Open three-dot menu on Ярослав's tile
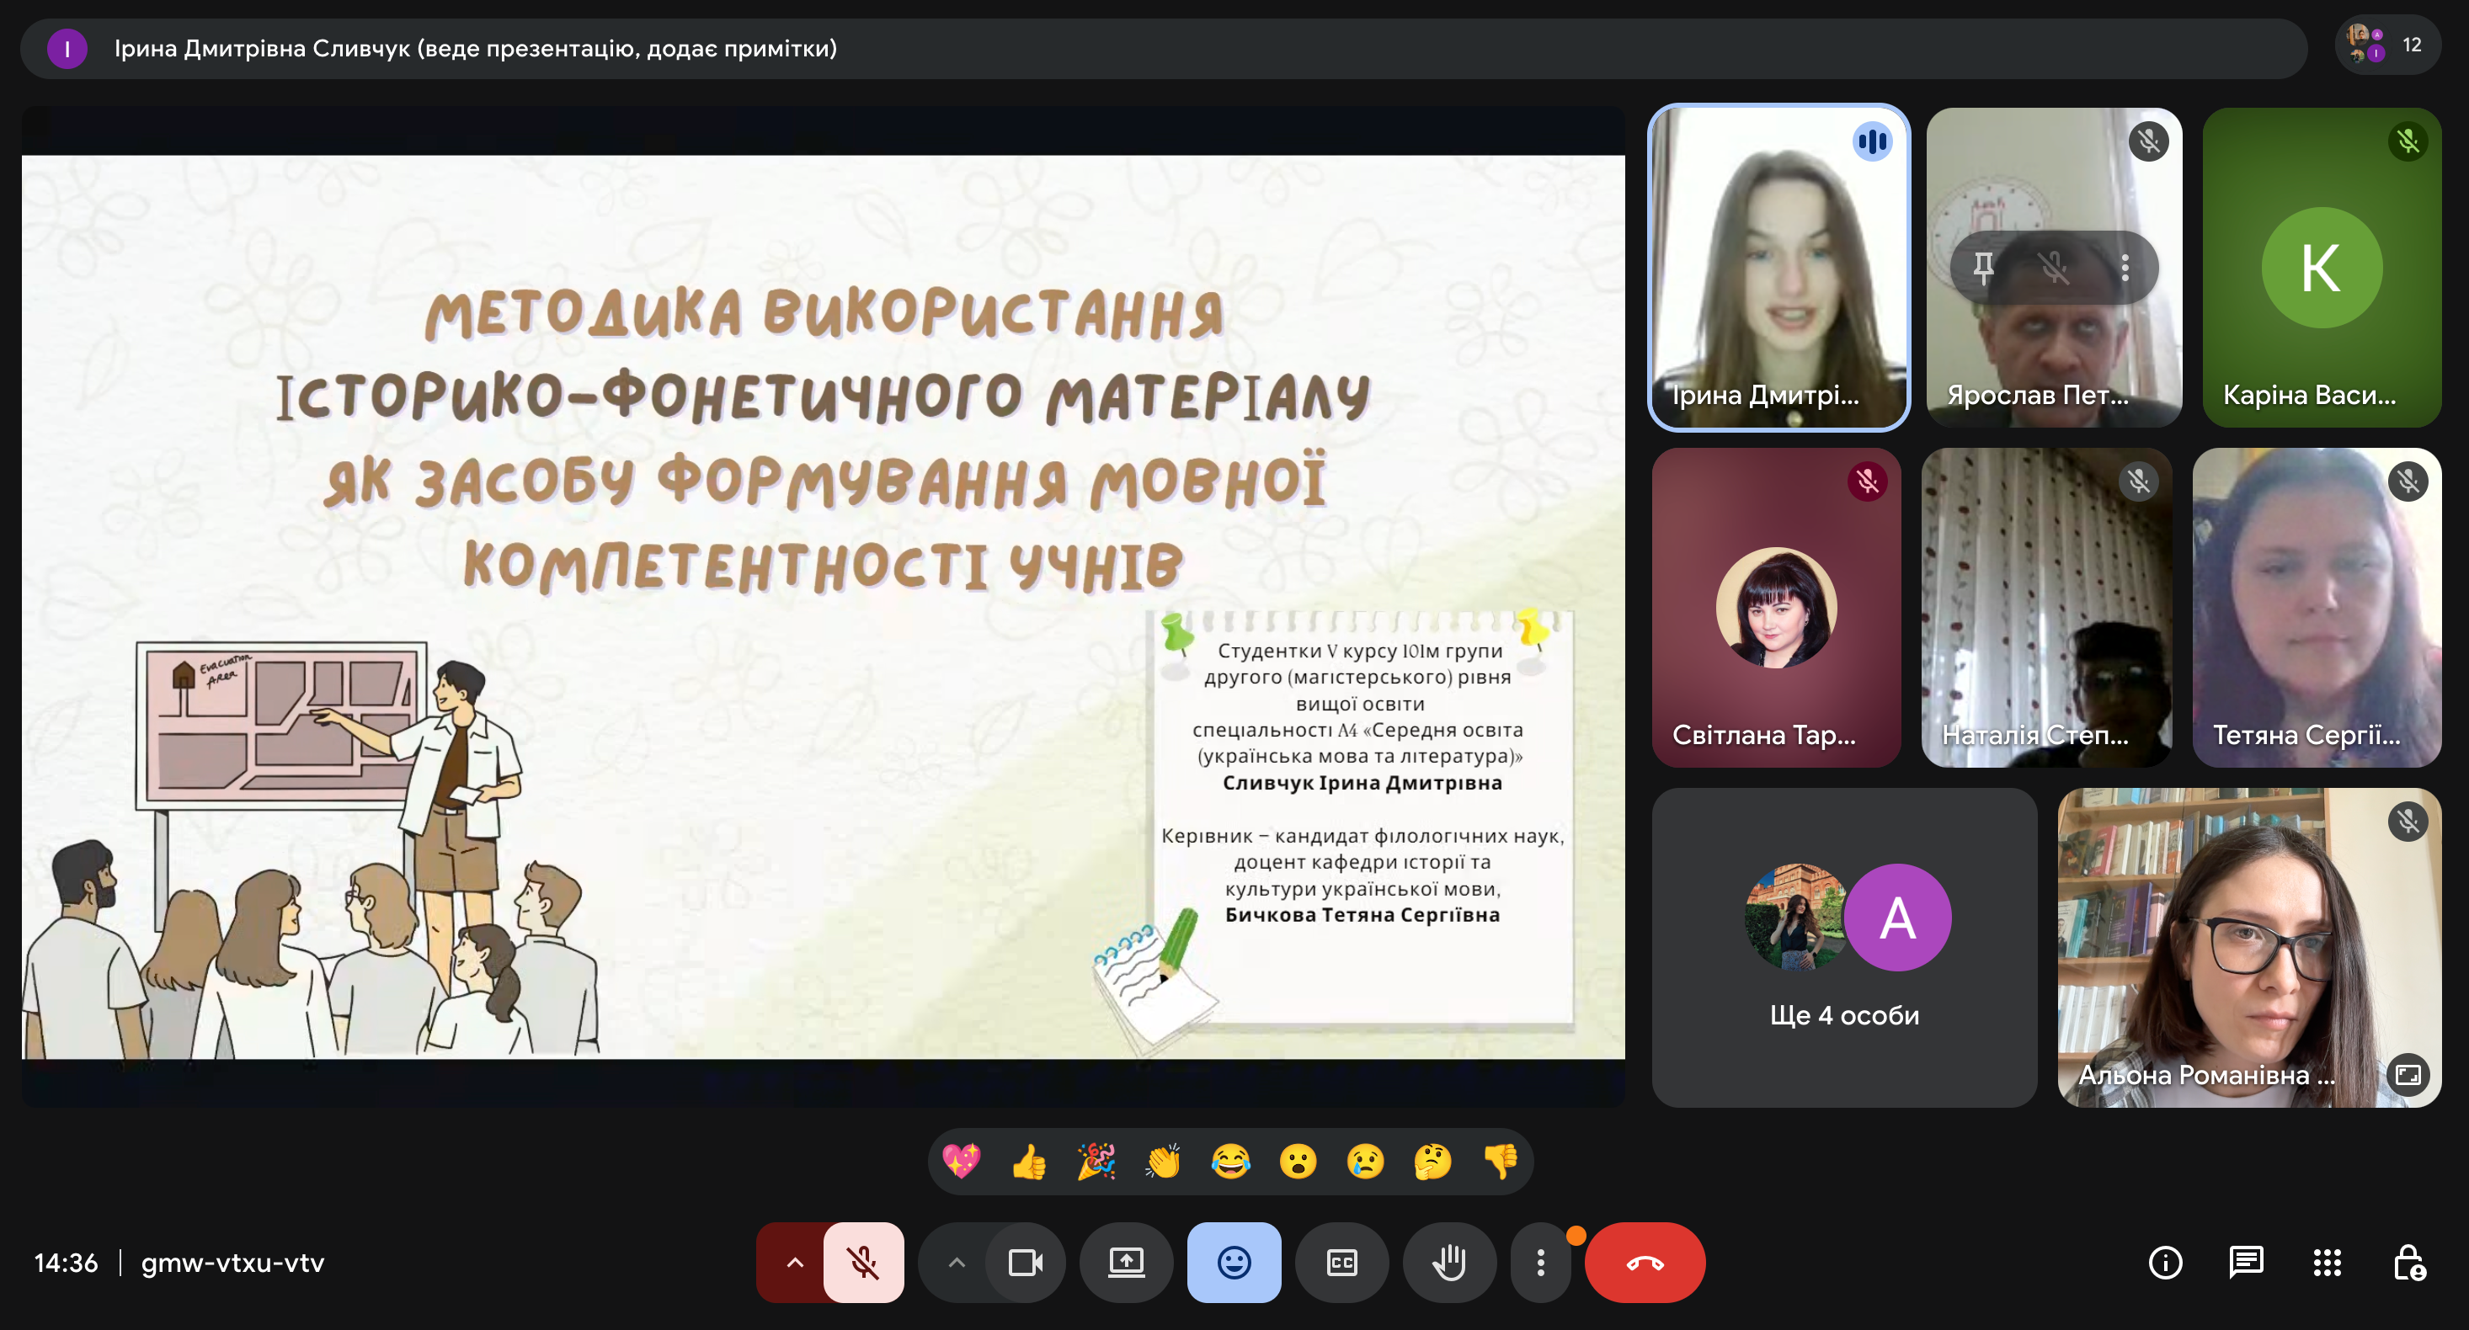The width and height of the screenshot is (2469, 1330). point(2125,268)
